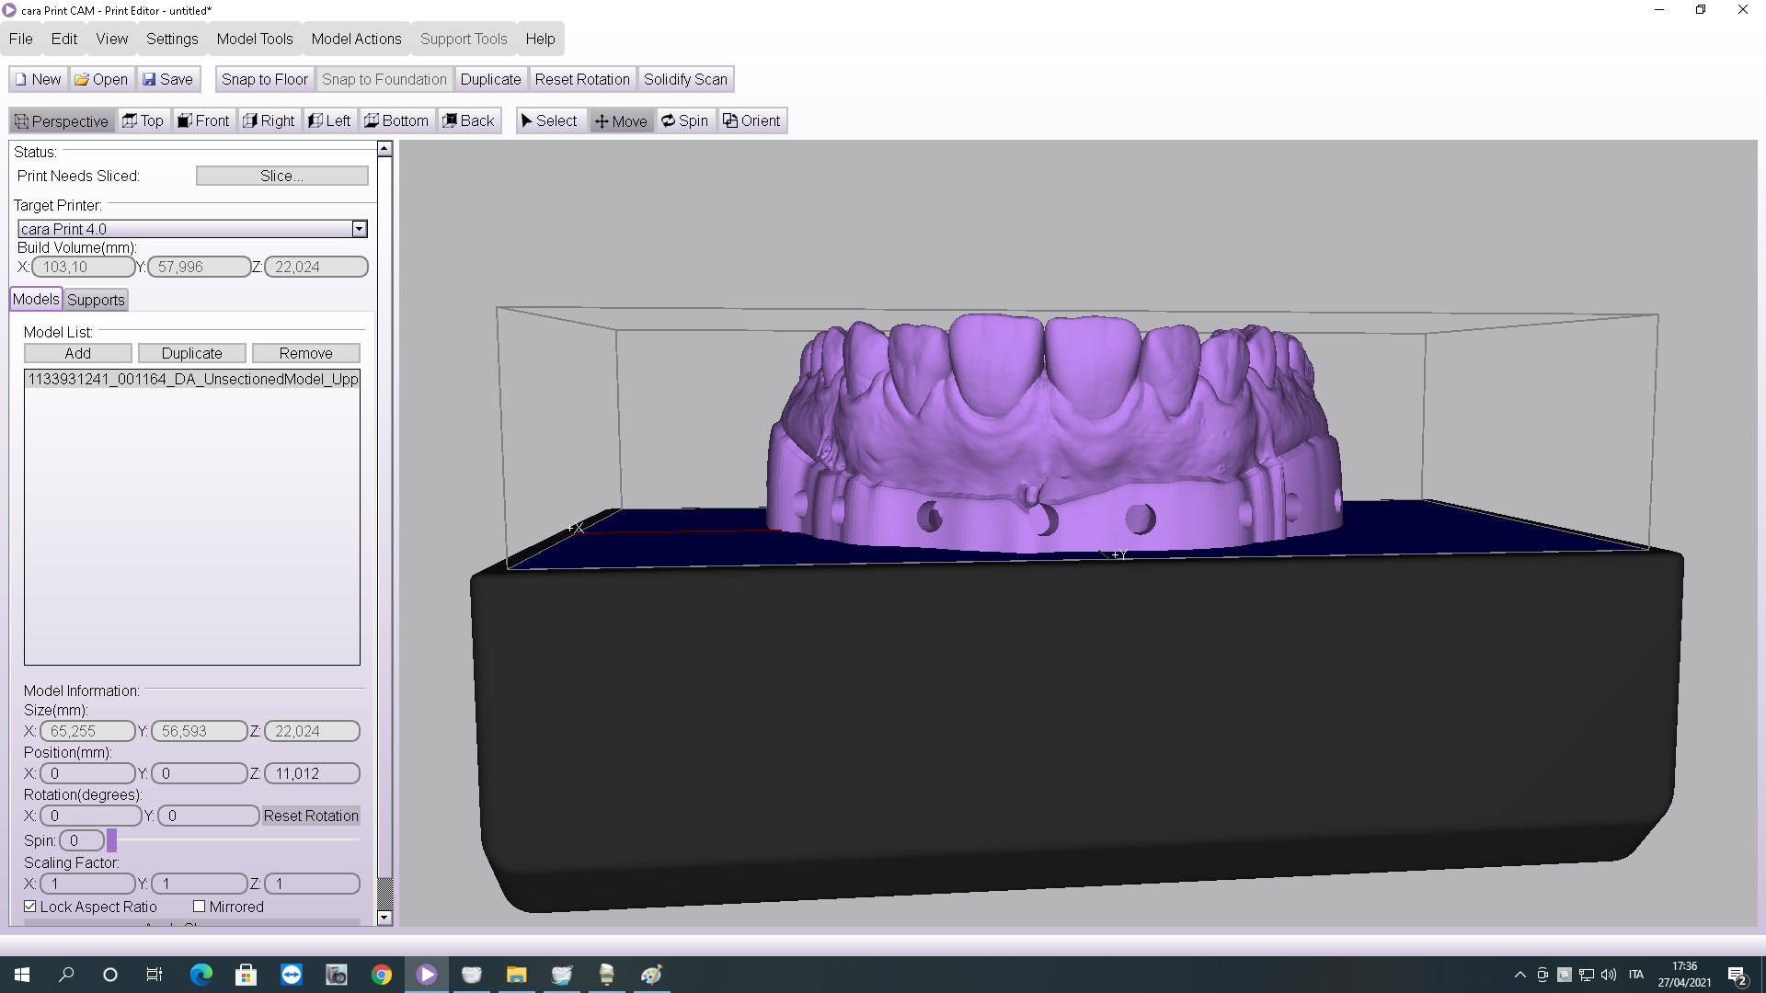Click left panel scrollbar down arrow
1766x993 pixels.
click(384, 918)
